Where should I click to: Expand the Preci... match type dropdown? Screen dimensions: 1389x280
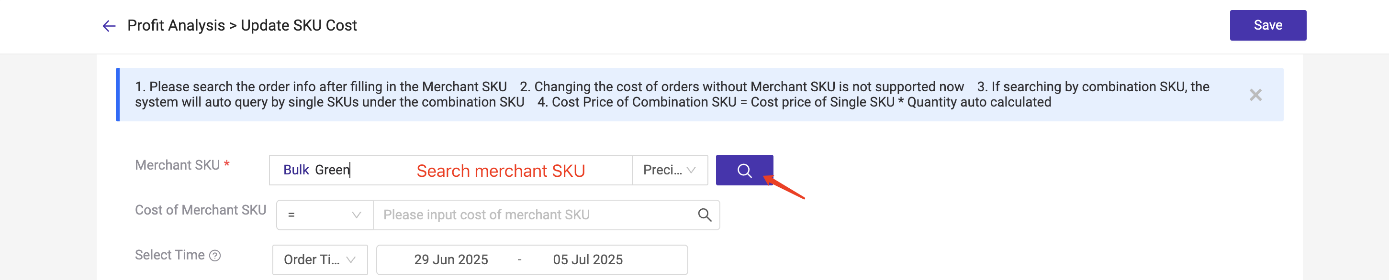670,170
